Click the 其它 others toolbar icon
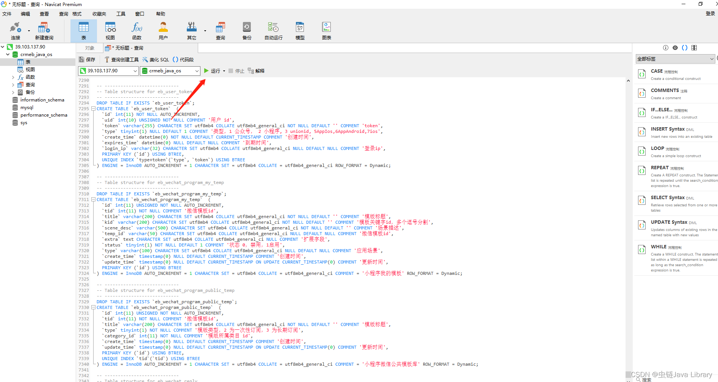The height and width of the screenshot is (382, 718). click(x=192, y=31)
